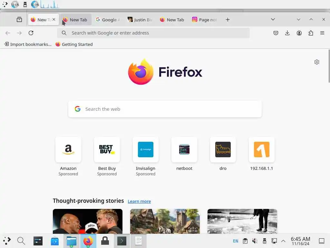Viewport: 330px width, 248px height.
Task: Open new tab personalize gear icon
Action: [x=317, y=62]
